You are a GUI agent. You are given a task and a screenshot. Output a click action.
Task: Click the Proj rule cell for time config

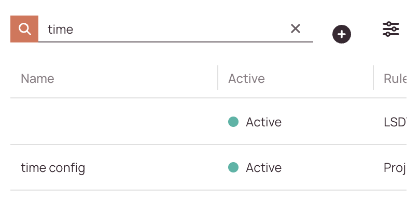click(394, 168)
